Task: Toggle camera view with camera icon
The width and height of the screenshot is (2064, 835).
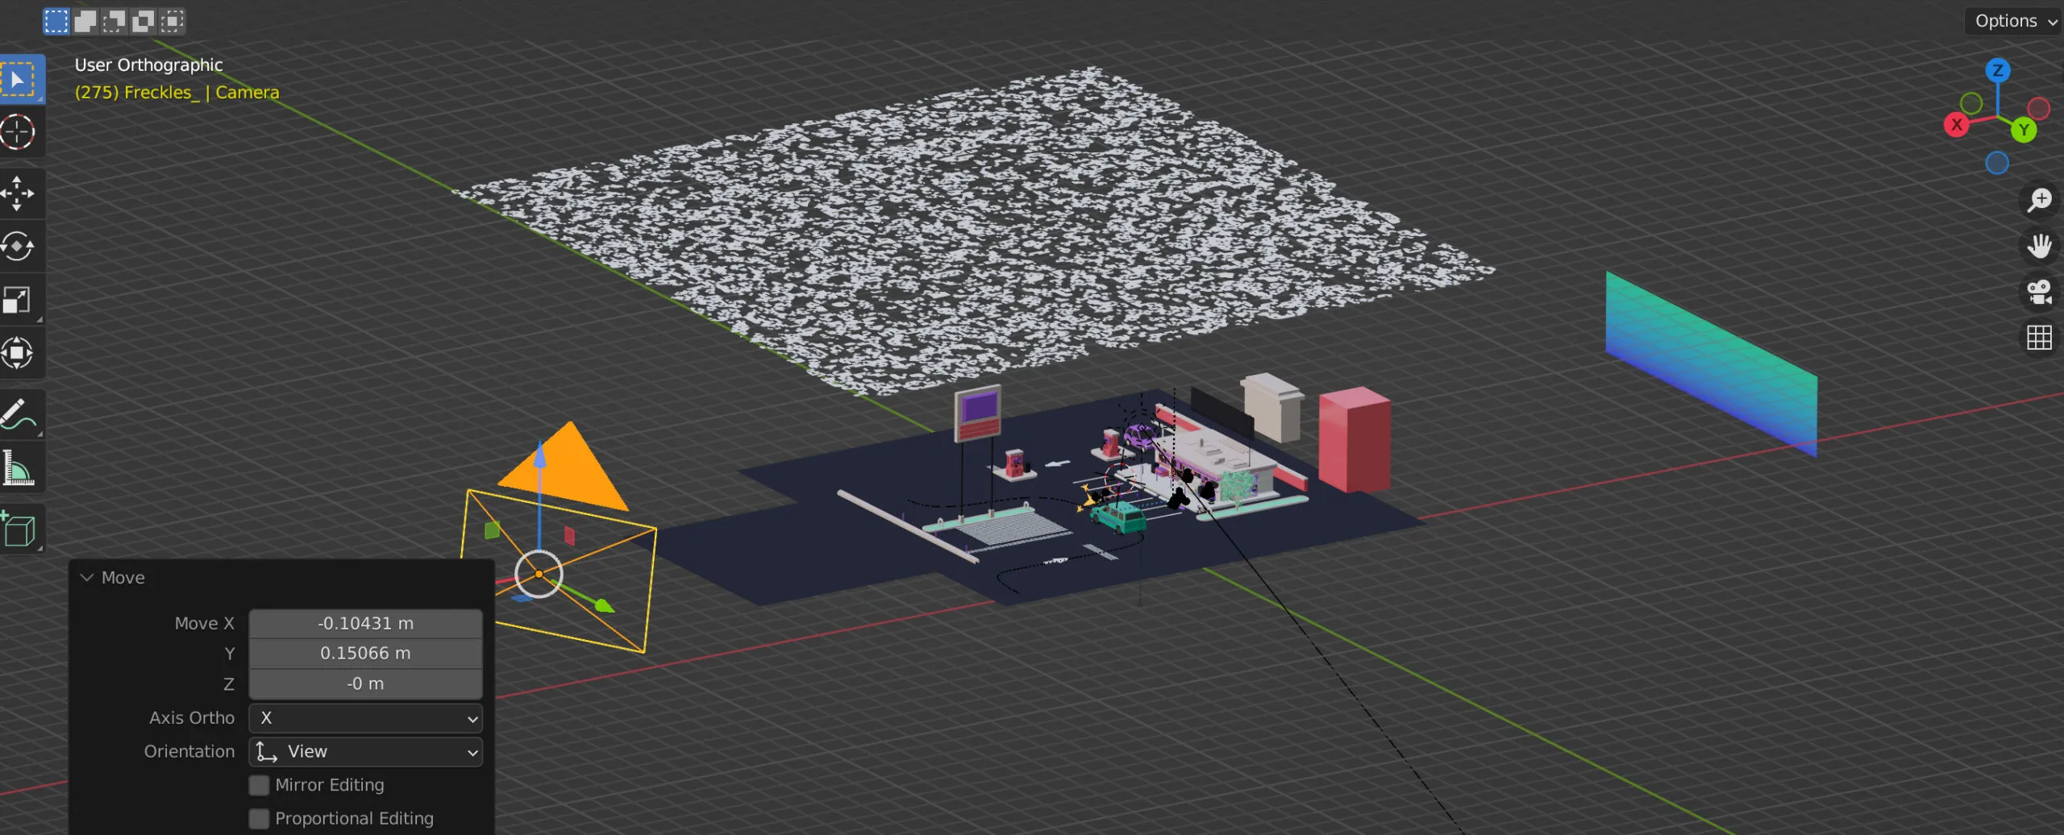Action: [2039, 292]
